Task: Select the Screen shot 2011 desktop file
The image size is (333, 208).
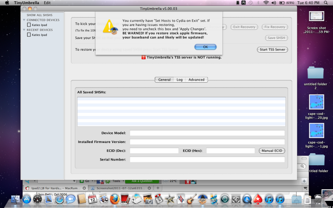Action: [x=316, y=22]
